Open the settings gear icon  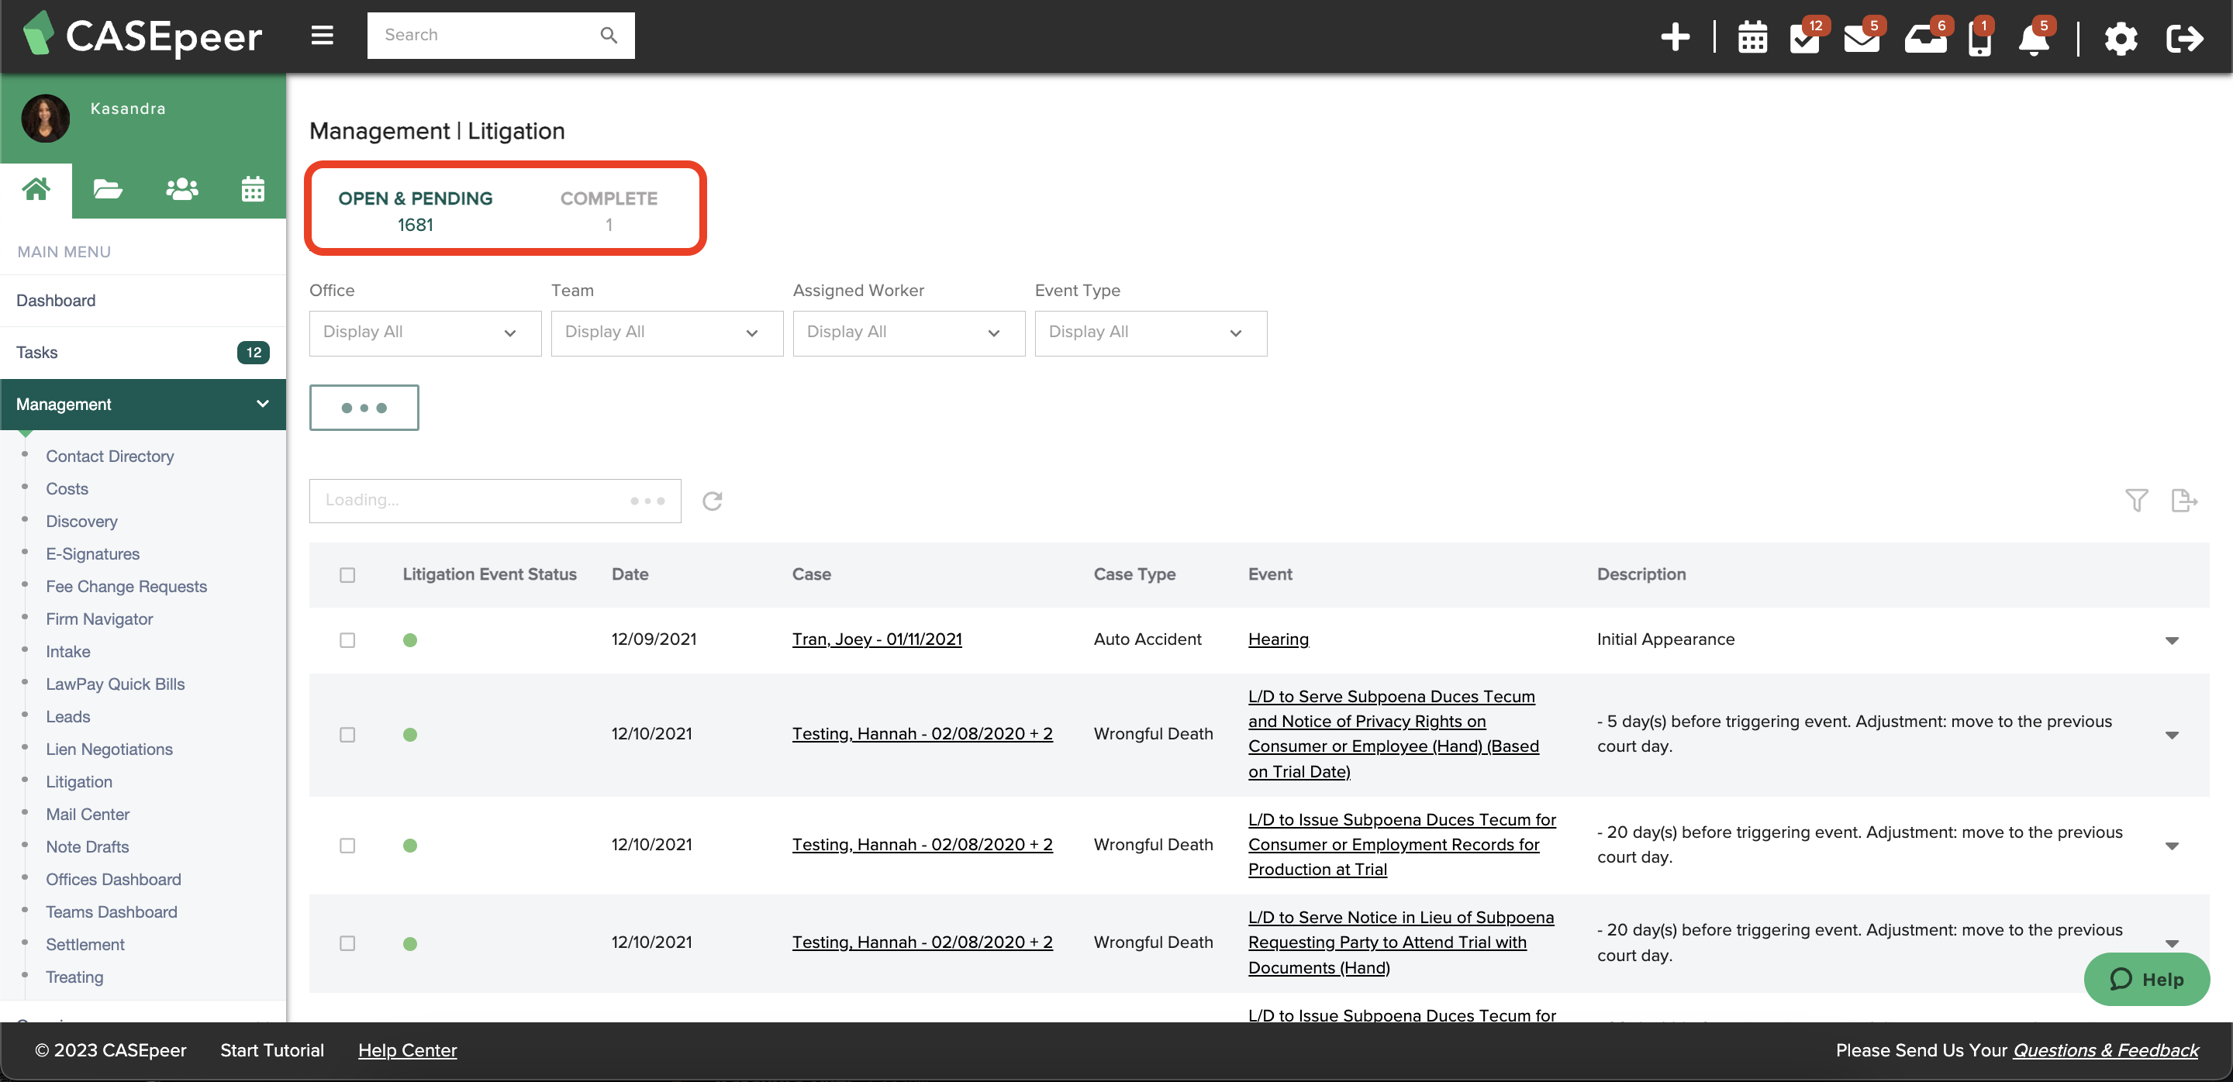(x=2121, y=38)
